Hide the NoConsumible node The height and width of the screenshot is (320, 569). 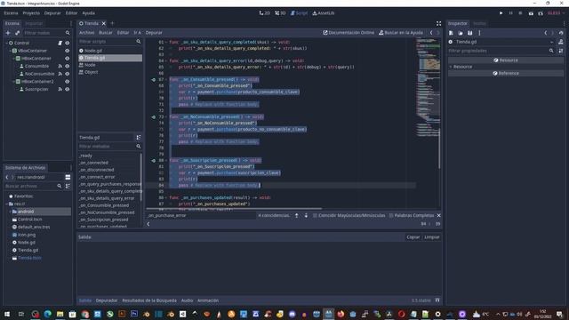click(68, 74)
